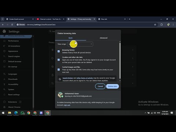Open Default browser settings in sidebar

coord(15,62)
